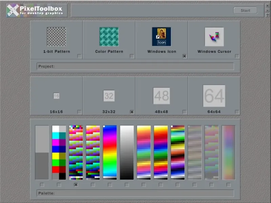Check the 16-color palette checkbox
Screen dimensions: 271x203
pyautogui.click(x=59, y=185)
